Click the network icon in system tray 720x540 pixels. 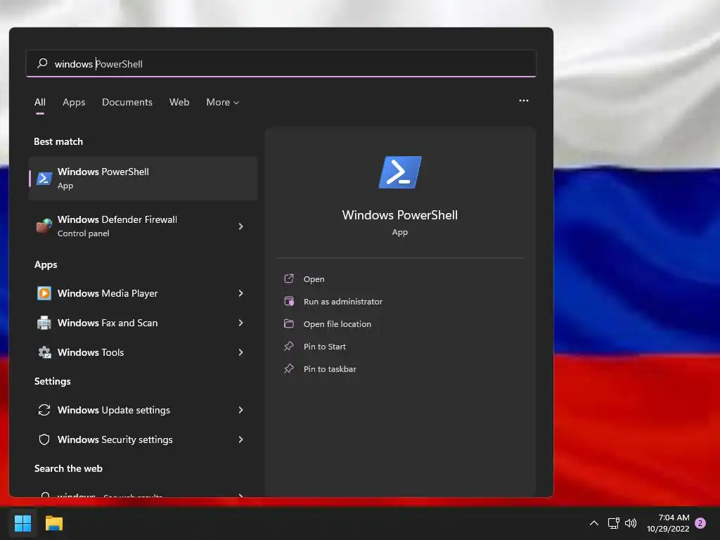[613, 523]
